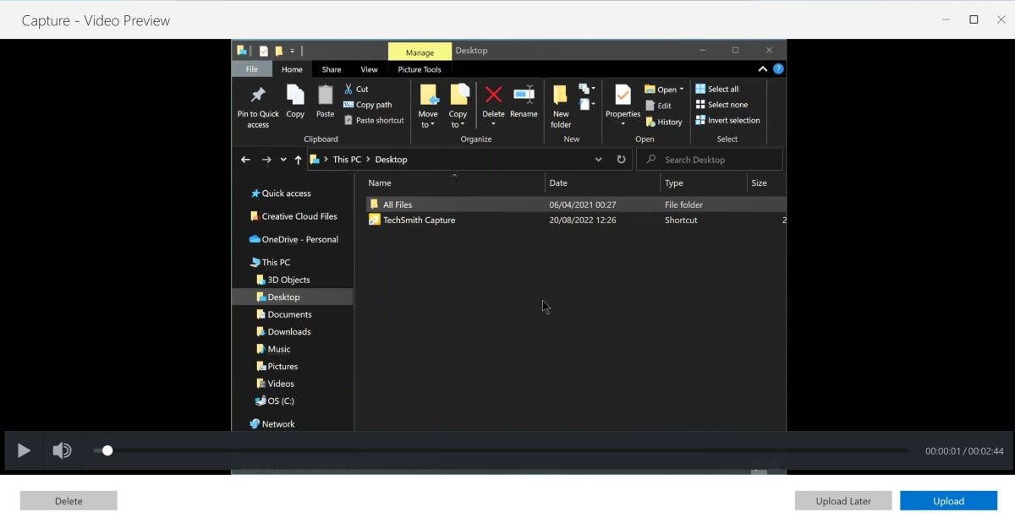Viewport: 1015px width, 523px height.
Task: Enable Select all from the Select group
Action: [x=719, y=88]
